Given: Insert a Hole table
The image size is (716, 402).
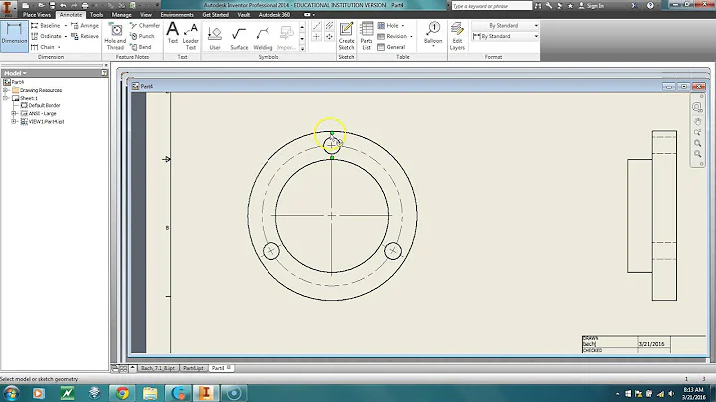Looking at the screenshot, I should point(388,26).
